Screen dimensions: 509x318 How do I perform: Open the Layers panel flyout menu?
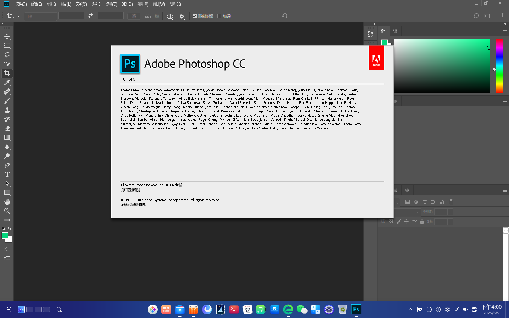pyautogui.click(x=505, y=190)
